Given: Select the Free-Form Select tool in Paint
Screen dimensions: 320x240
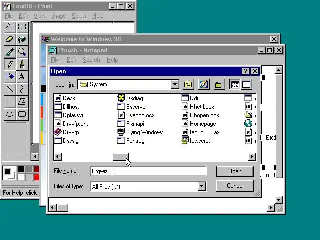Looking at the screenshot, I should (10, 27).
